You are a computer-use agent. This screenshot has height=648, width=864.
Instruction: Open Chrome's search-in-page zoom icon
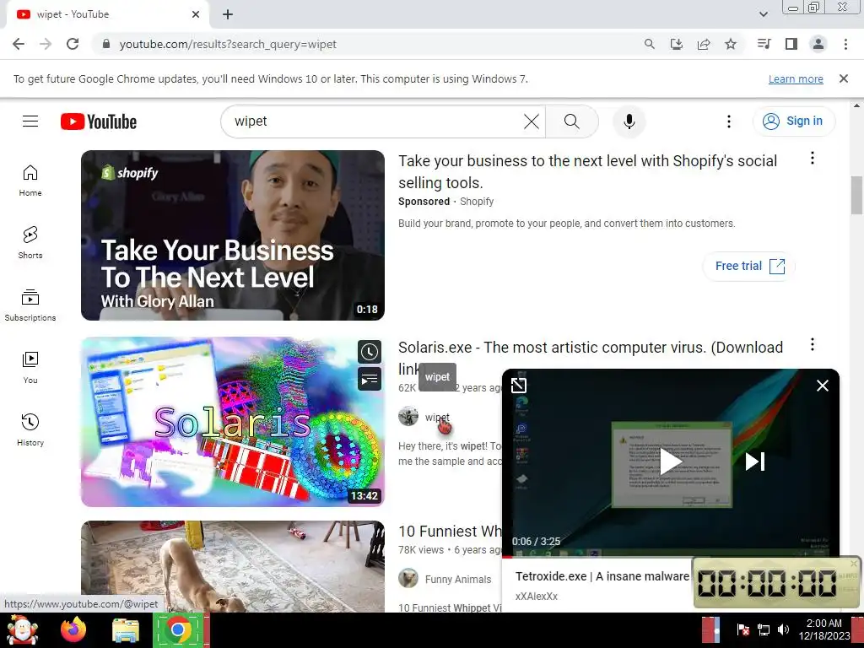(650, 44)
